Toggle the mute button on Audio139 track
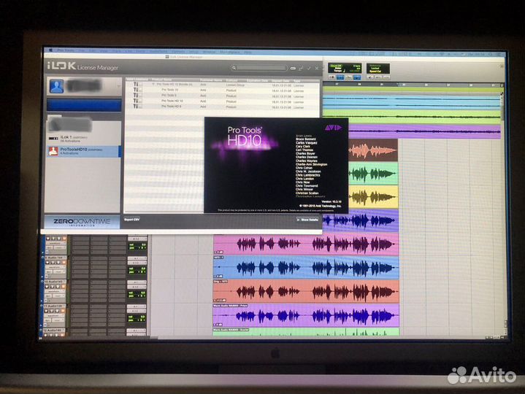This screenshot has width=525, height=394. tap(63, 311)
